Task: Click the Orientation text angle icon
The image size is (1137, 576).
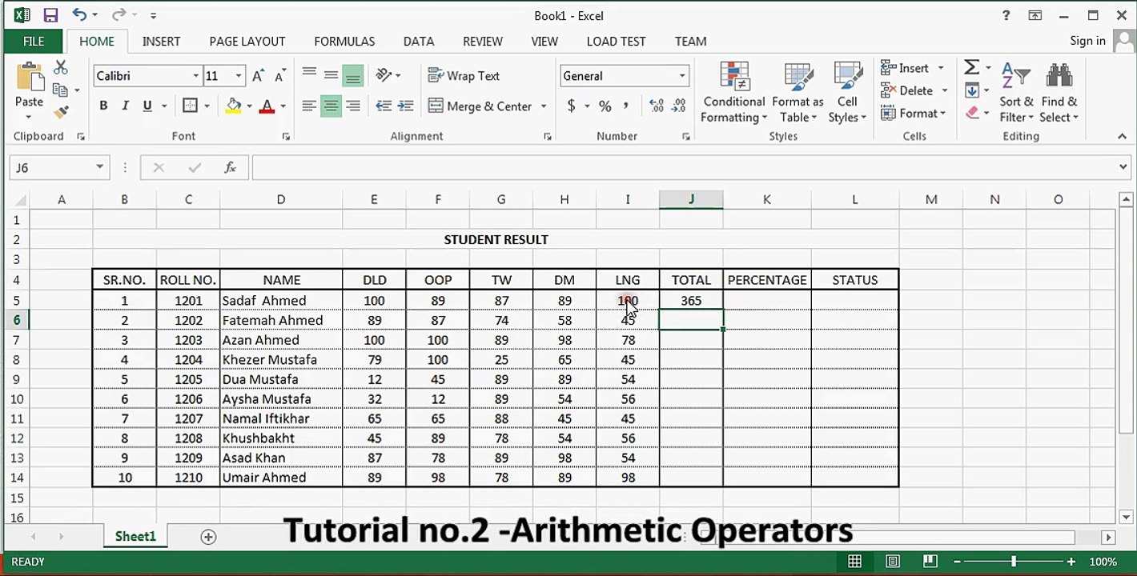Action: [384, 75]
